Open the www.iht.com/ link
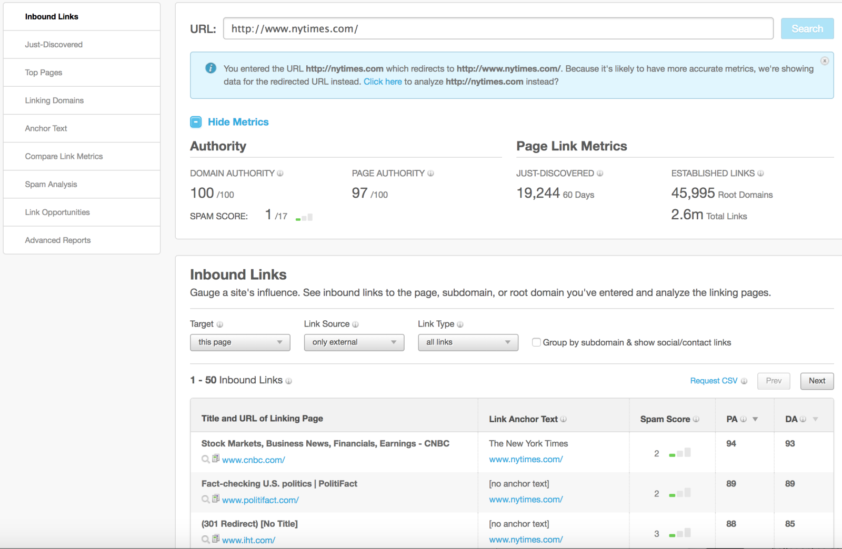 point(248,540)
